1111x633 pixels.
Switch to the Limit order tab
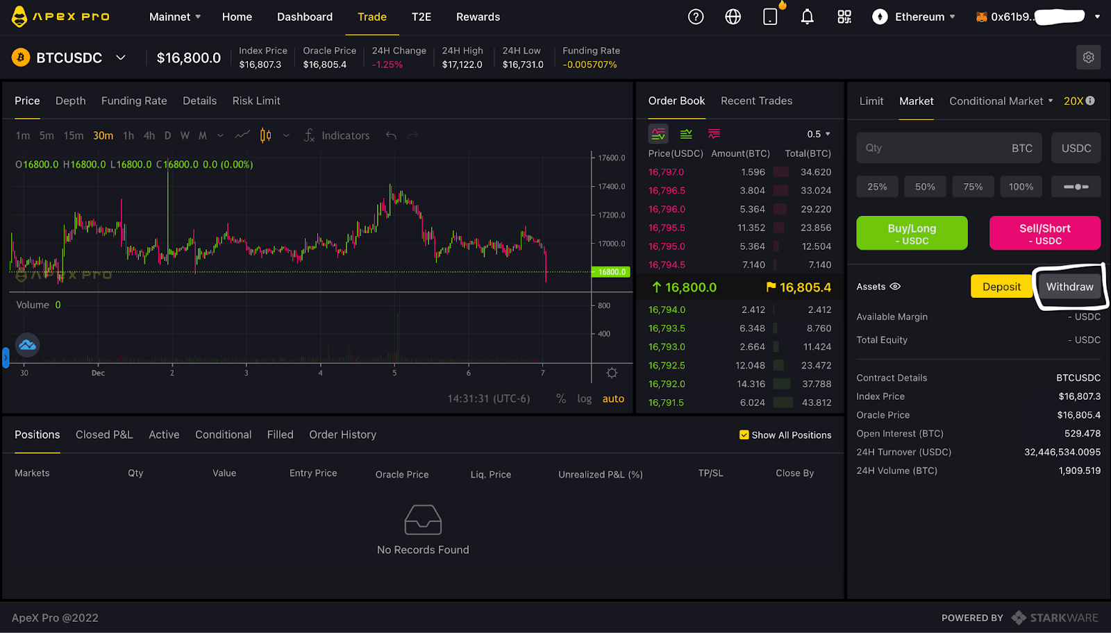[x=871, y=101]
